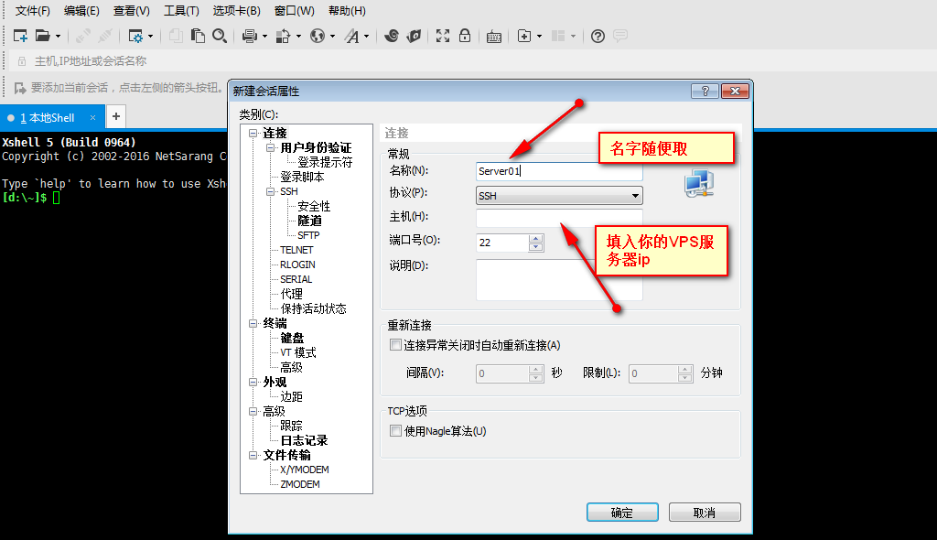
Task: Toggle full screen mode icon
Action: pyautogui.click(x=443, y=36)
